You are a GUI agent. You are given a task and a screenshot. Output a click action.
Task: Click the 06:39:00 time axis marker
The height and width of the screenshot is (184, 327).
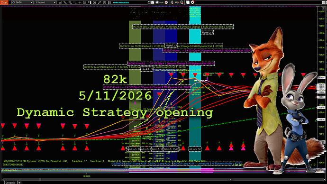click(87, 176)
